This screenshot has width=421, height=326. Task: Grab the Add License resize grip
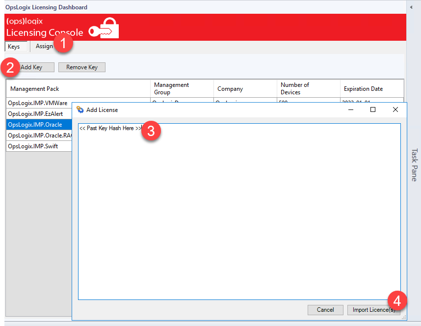(x=403, y=317)
